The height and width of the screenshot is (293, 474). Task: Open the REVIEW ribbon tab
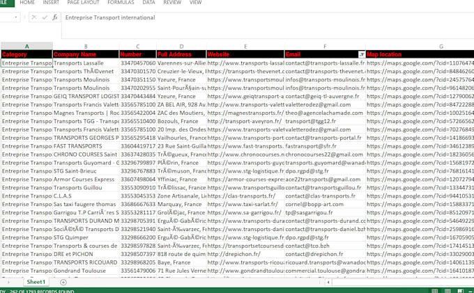(x=172, y=2)
